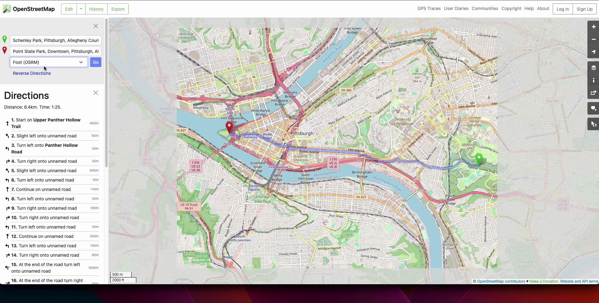The width and height of the screenshot is (599, 303).
Task: Click the Reverse Directions link
Action: (x=32, y=73)
